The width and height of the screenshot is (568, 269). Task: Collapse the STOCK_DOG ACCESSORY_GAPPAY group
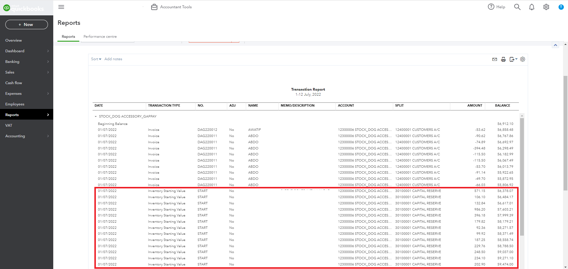tap(96, 116)
